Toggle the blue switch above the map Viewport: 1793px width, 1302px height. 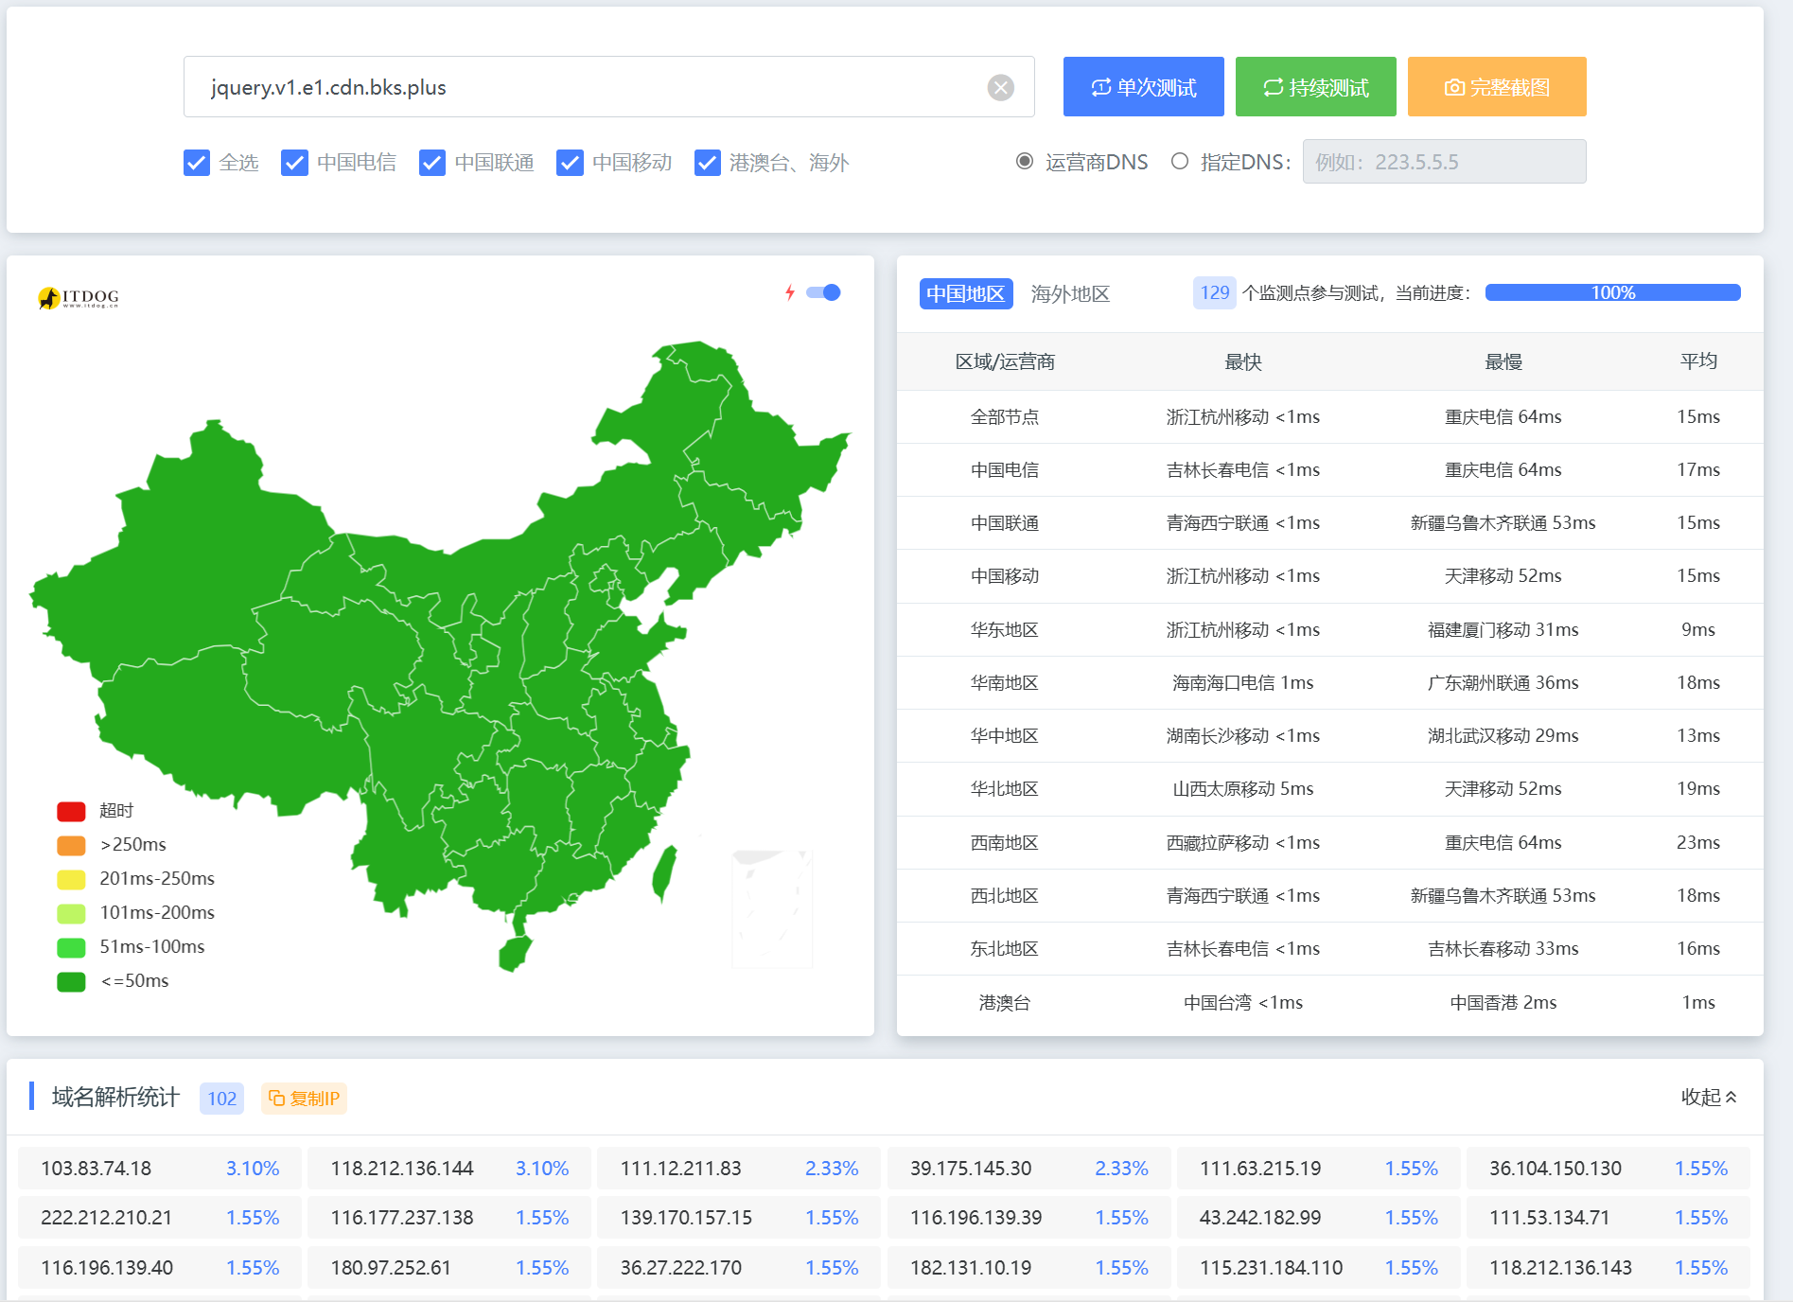[x=824, y=292]
